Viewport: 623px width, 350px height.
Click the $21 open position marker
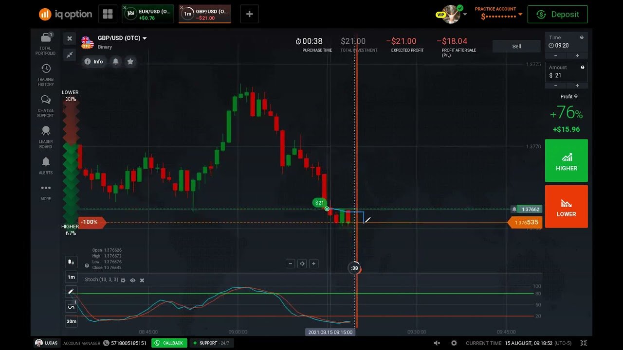319,203
